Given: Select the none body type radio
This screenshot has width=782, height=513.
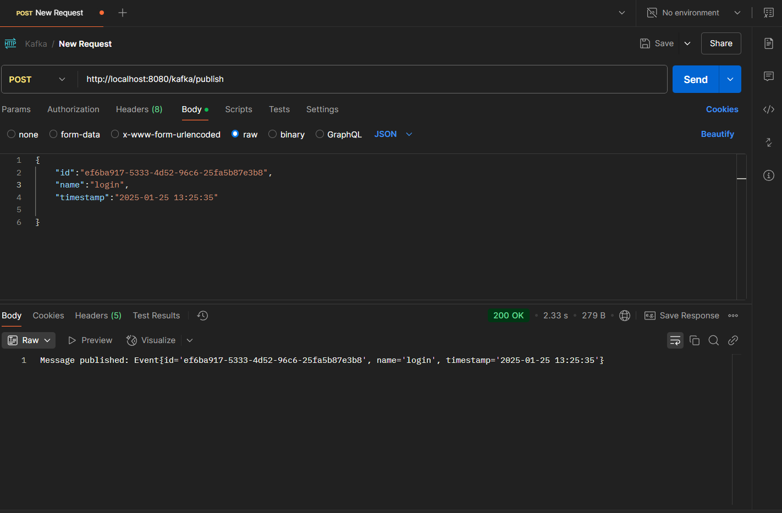Looking at the screenshot, I should click(11, 134).
